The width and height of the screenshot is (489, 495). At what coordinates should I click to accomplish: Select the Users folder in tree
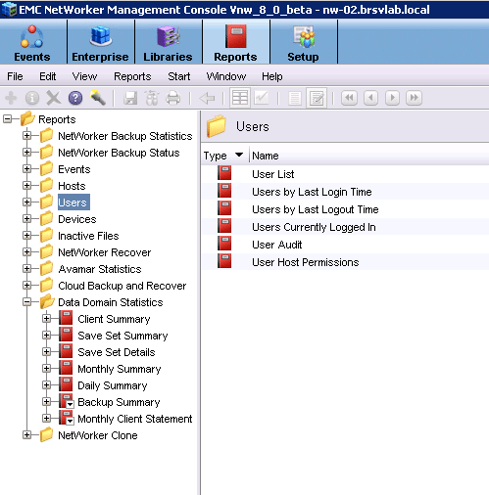point(73,202)
